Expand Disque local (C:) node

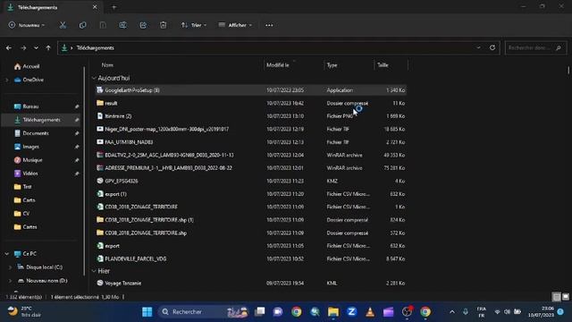[x=10, y=267]
